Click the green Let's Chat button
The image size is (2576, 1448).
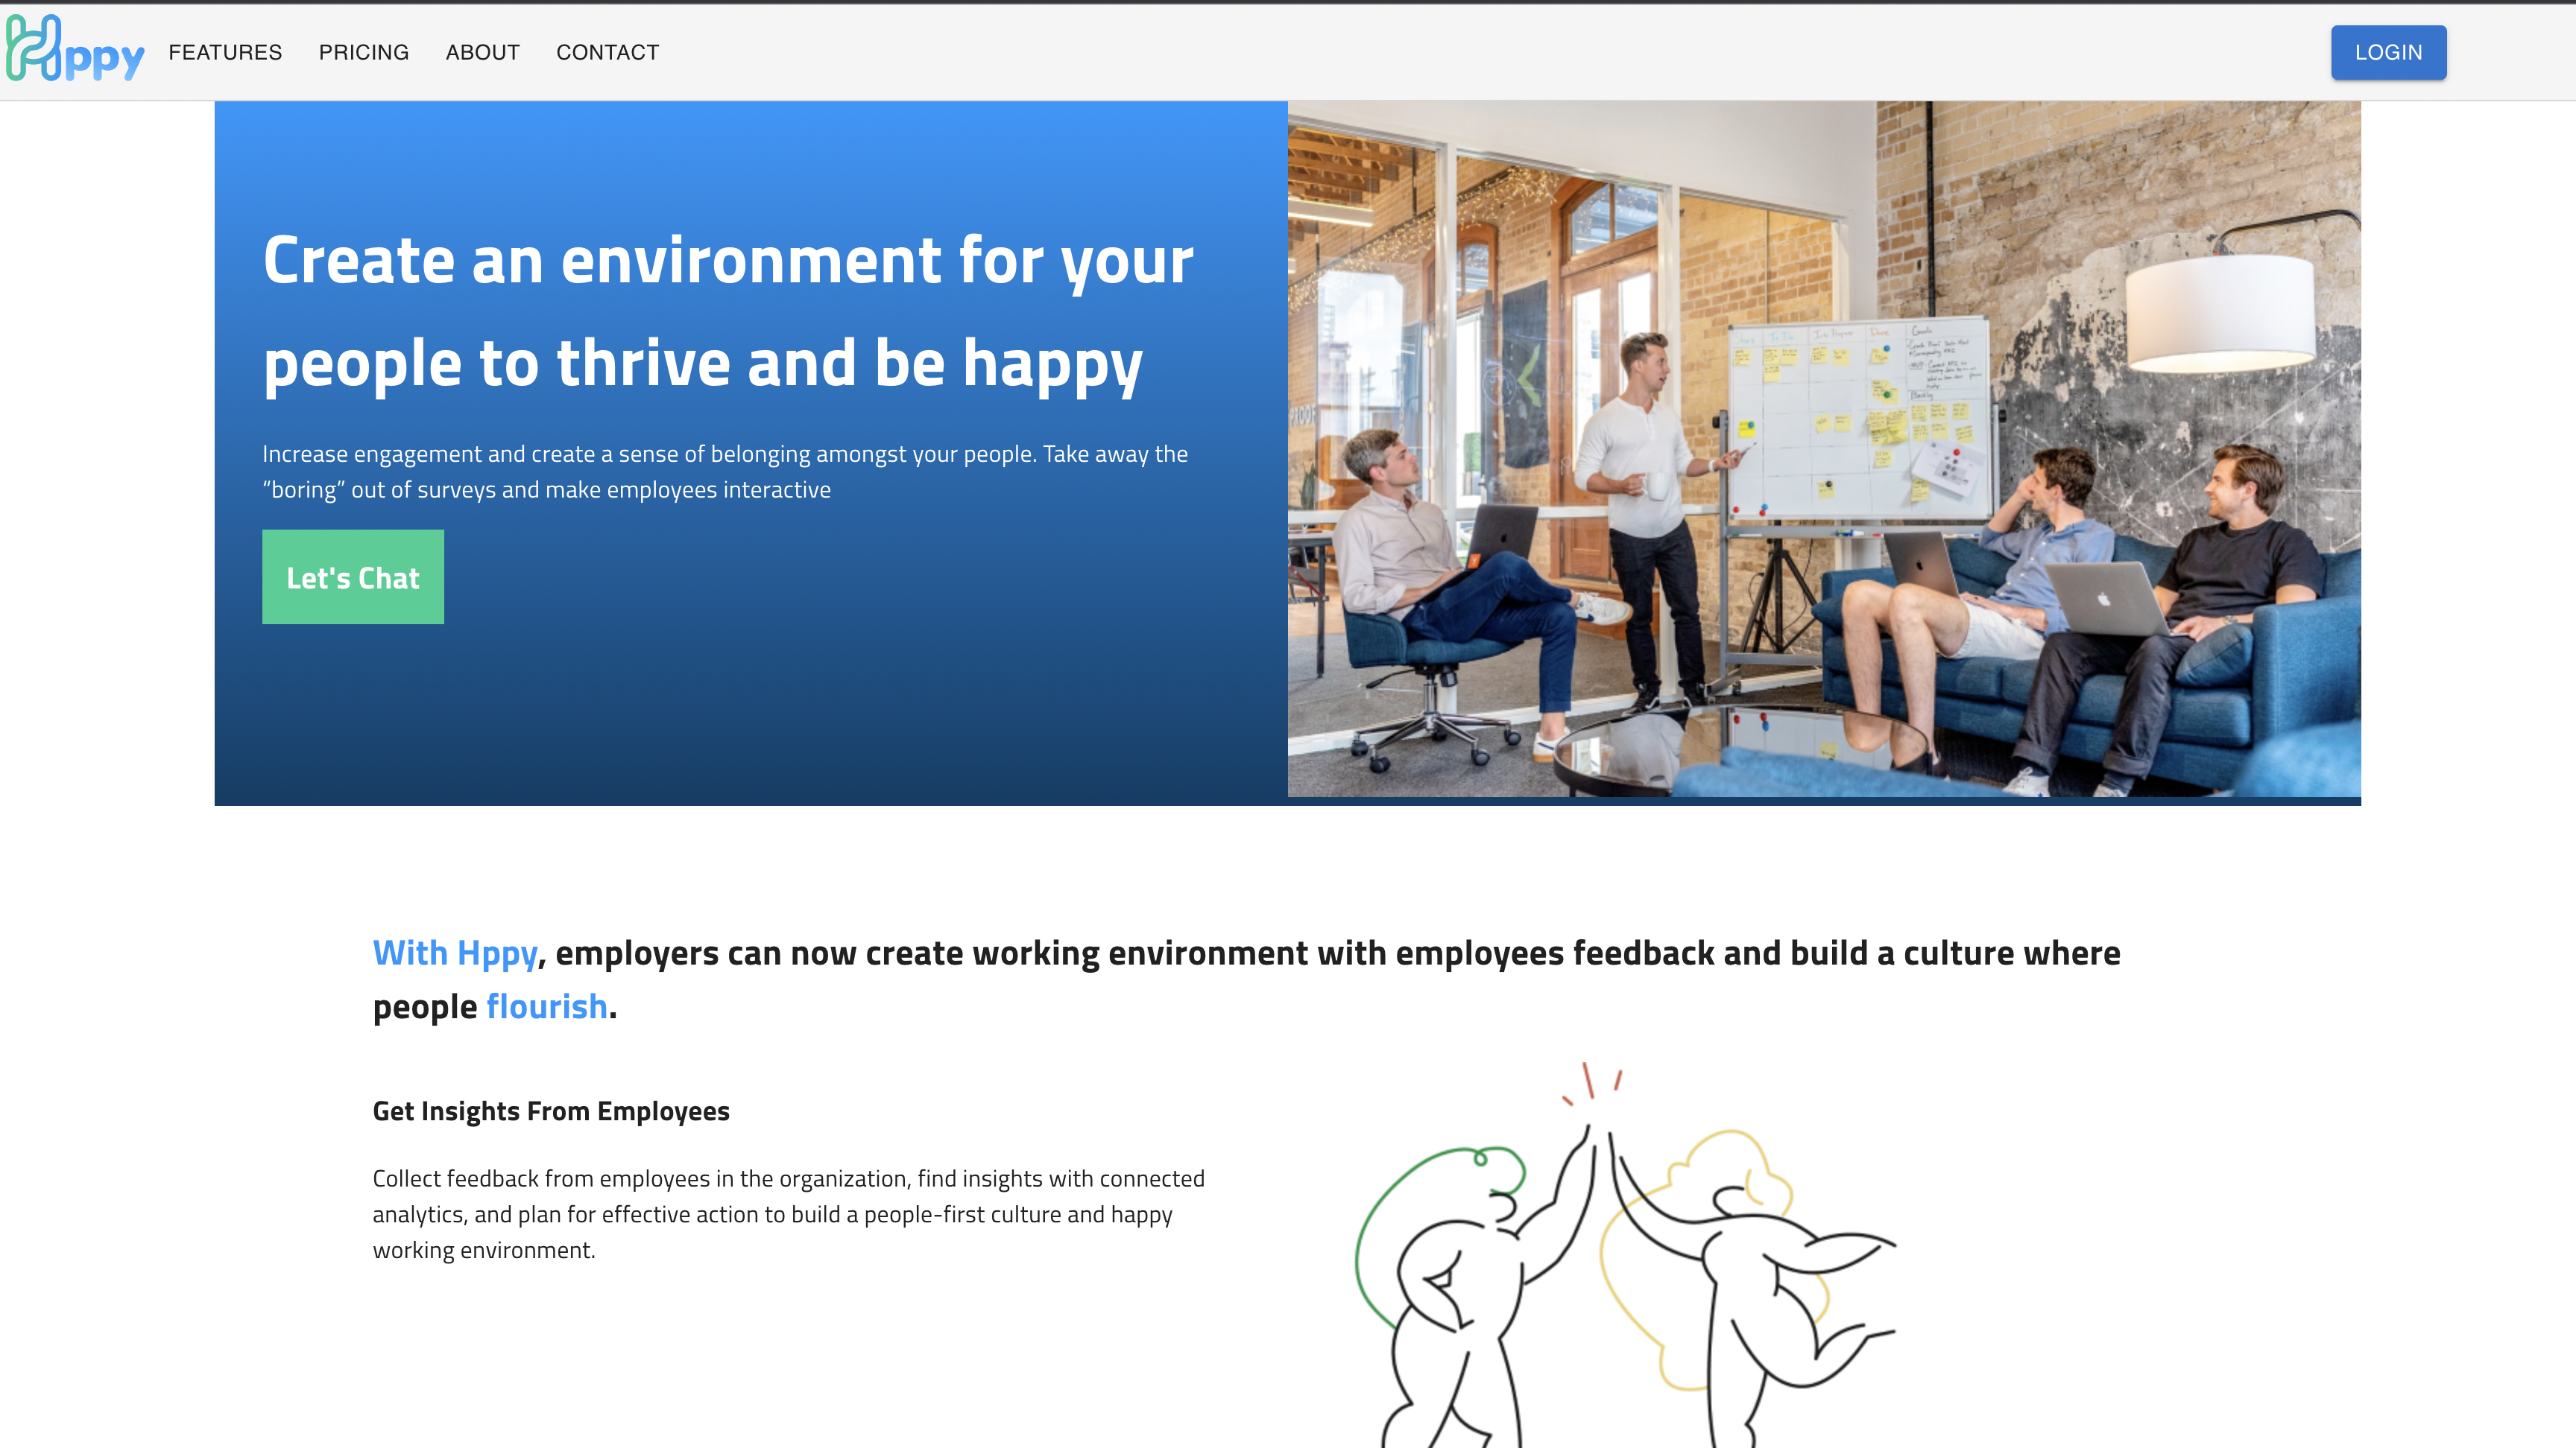pos(352,577)
